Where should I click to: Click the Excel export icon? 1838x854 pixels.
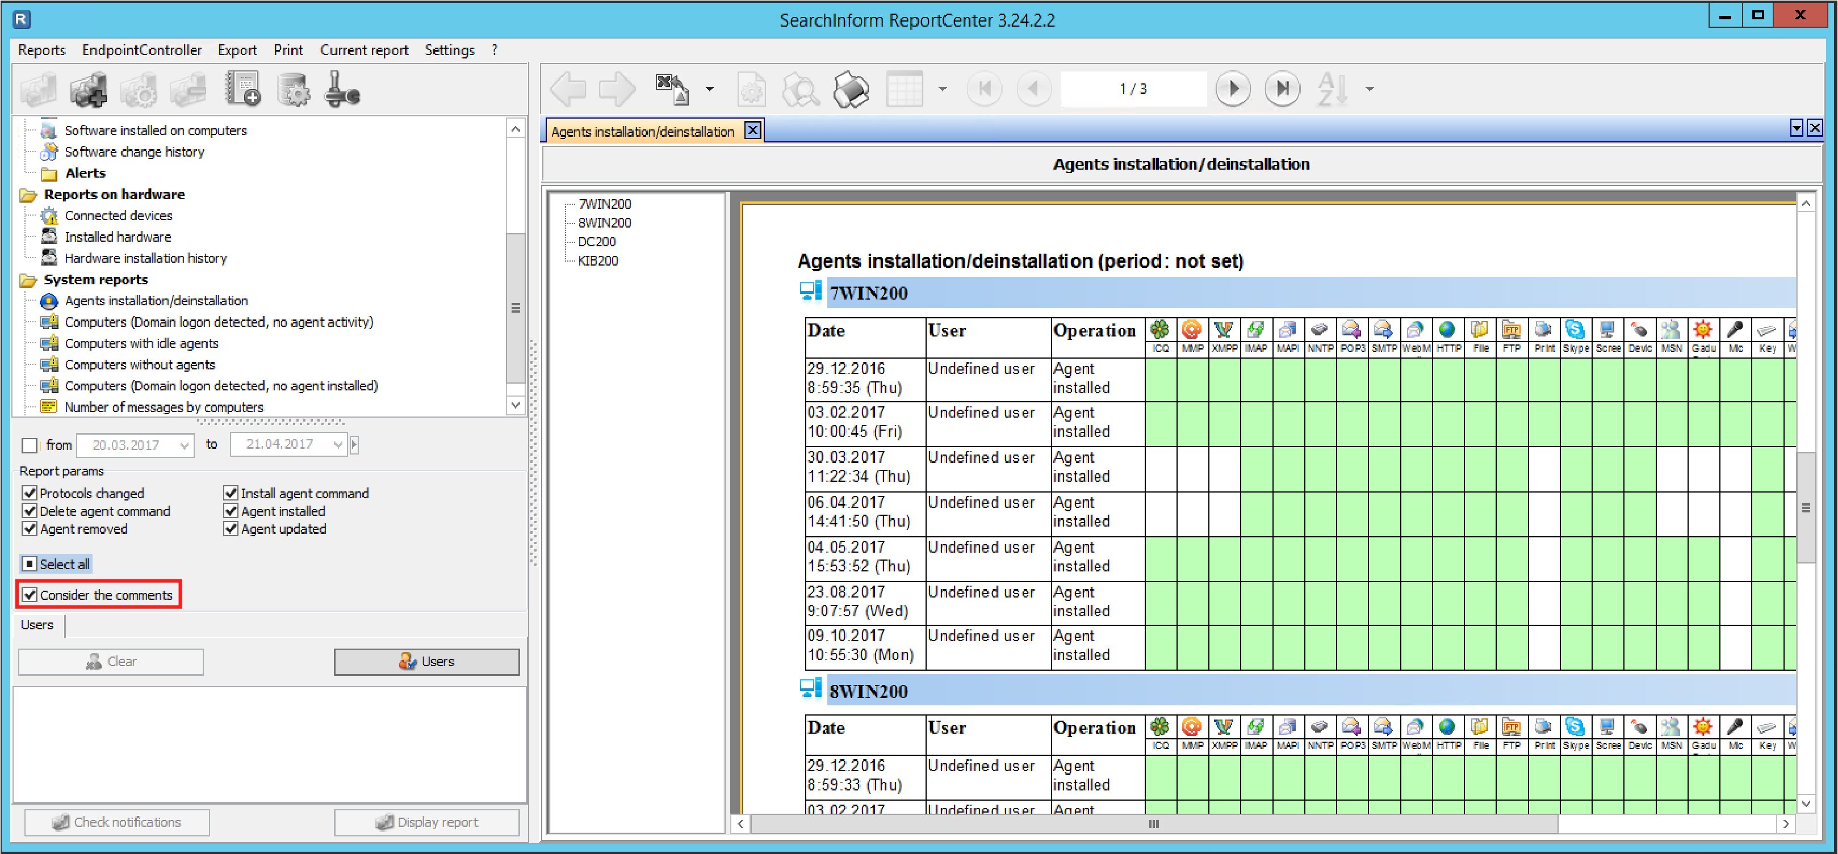tap(672, 89)
